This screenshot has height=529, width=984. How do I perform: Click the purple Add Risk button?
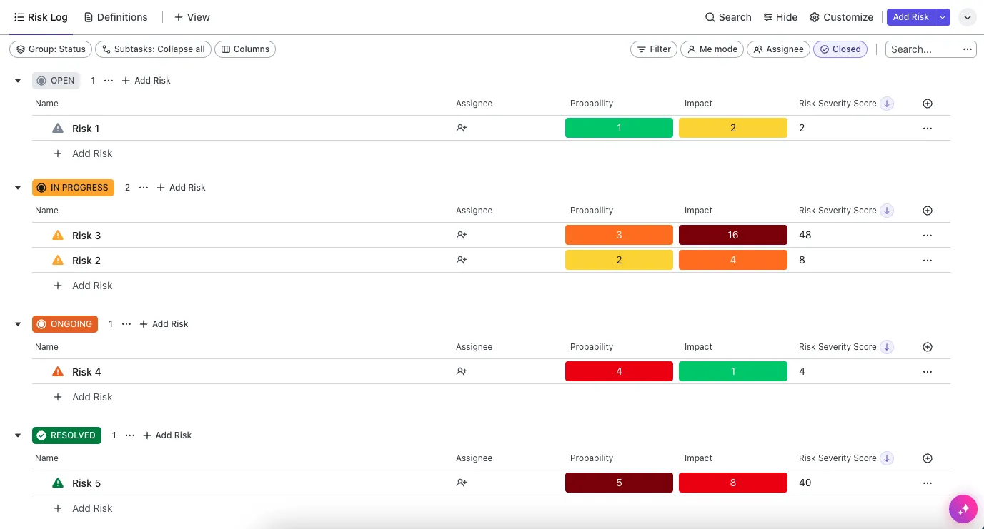point(911,17)
